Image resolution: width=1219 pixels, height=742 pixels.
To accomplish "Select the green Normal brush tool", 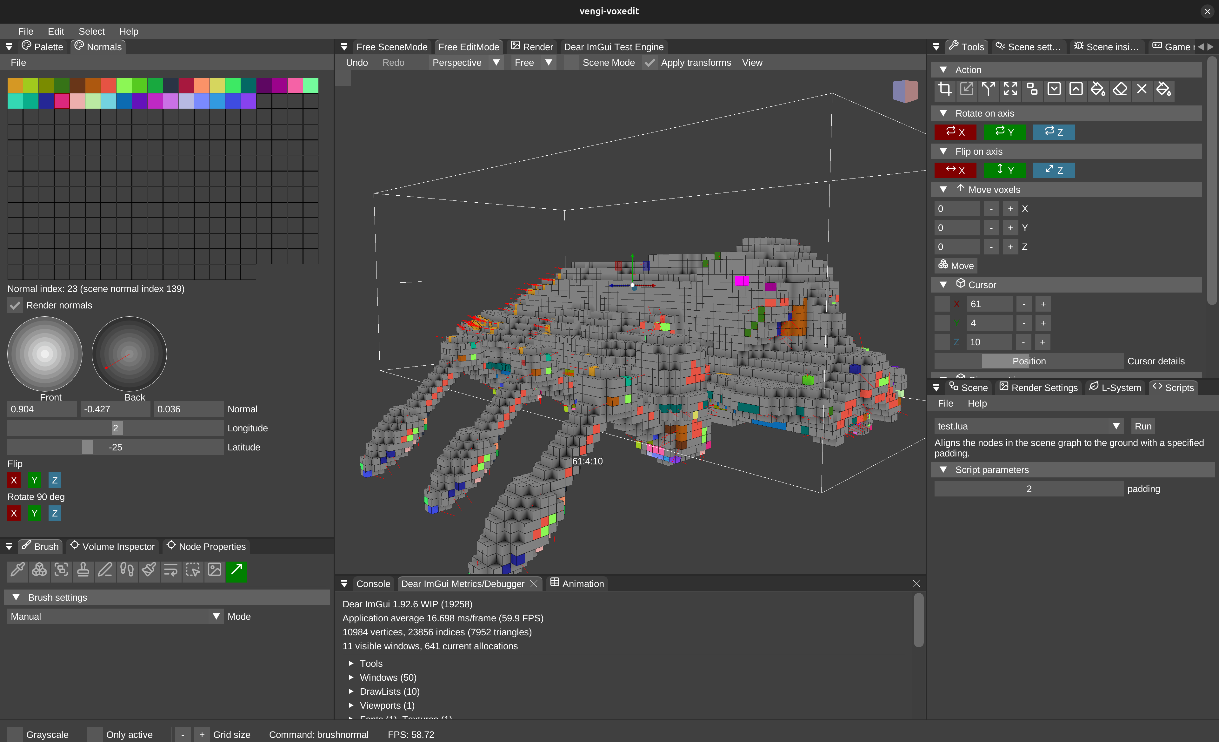I will click(236, 571).
